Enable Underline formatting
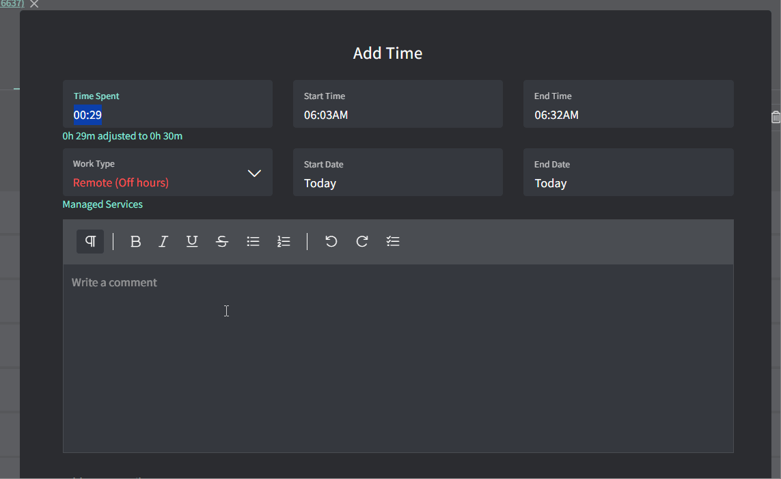 pos(192,241)
